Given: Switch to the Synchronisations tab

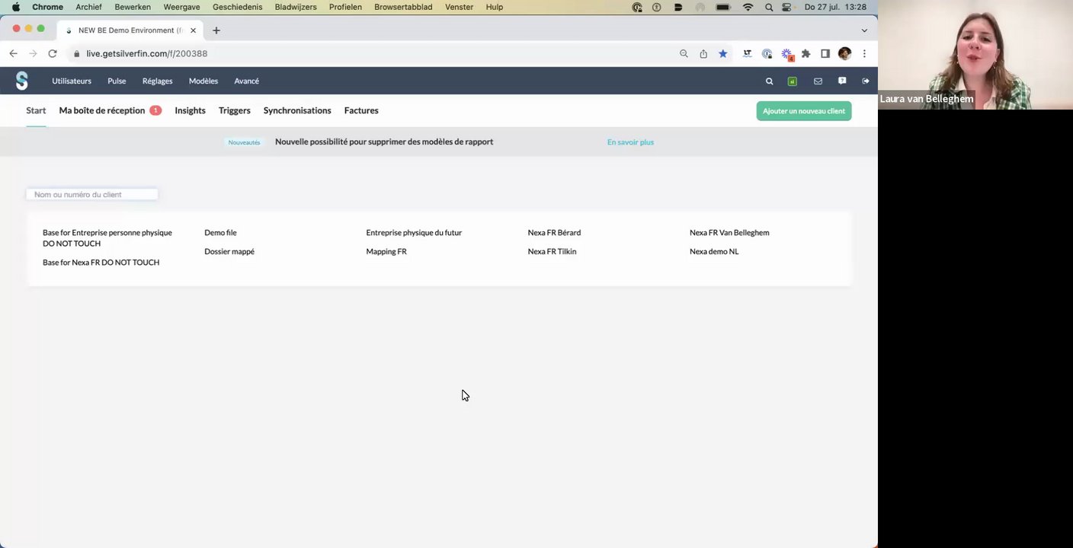Looking at the screenshot, I should coord(297,110).
